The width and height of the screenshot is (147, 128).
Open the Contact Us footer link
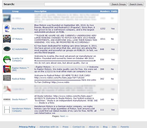click(79, 127)
